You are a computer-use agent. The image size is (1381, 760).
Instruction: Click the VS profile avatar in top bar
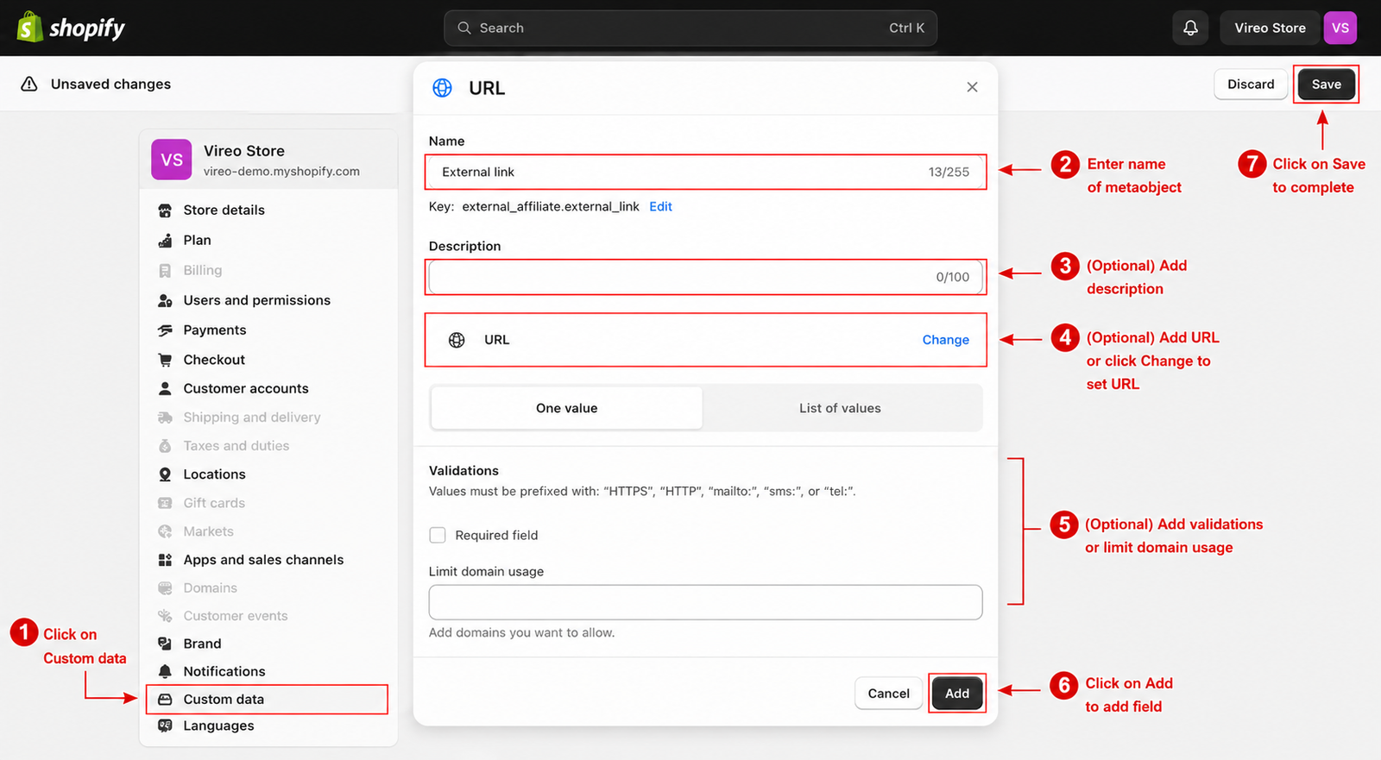click(x=1340, y=28)
